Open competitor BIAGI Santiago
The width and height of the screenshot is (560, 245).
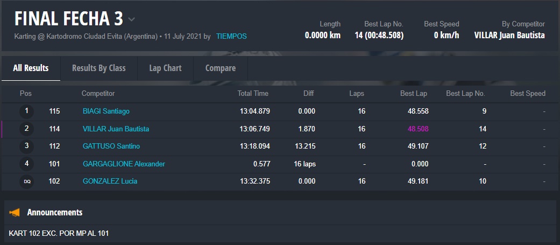point(106,111)
